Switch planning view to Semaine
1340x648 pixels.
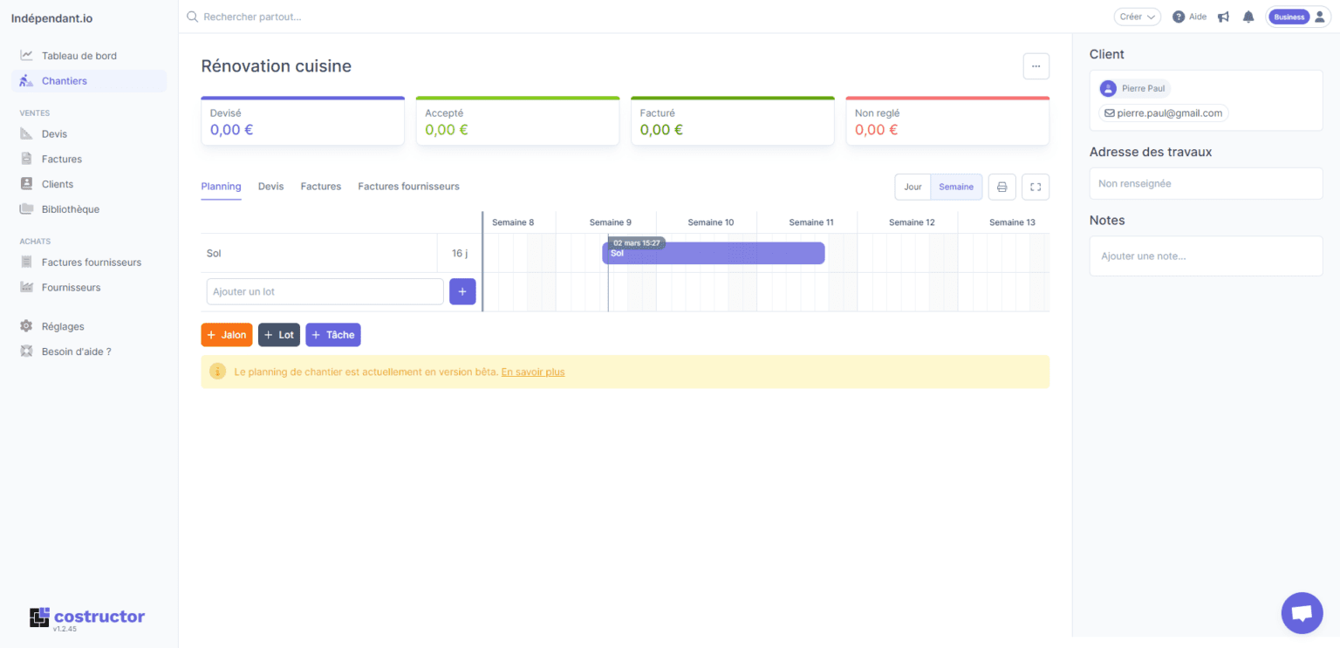pos(956,187)
